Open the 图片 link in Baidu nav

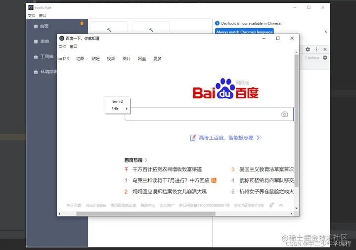[126, 59]
